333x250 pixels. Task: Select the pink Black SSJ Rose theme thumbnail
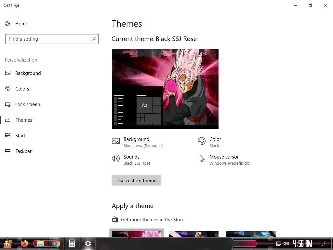(x=137, y=234)
